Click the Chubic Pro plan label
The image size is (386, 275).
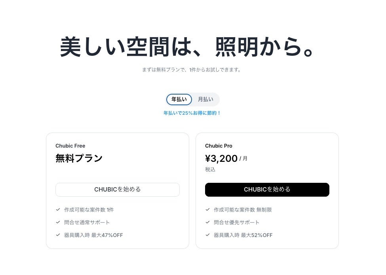click(x=219, y=146)
